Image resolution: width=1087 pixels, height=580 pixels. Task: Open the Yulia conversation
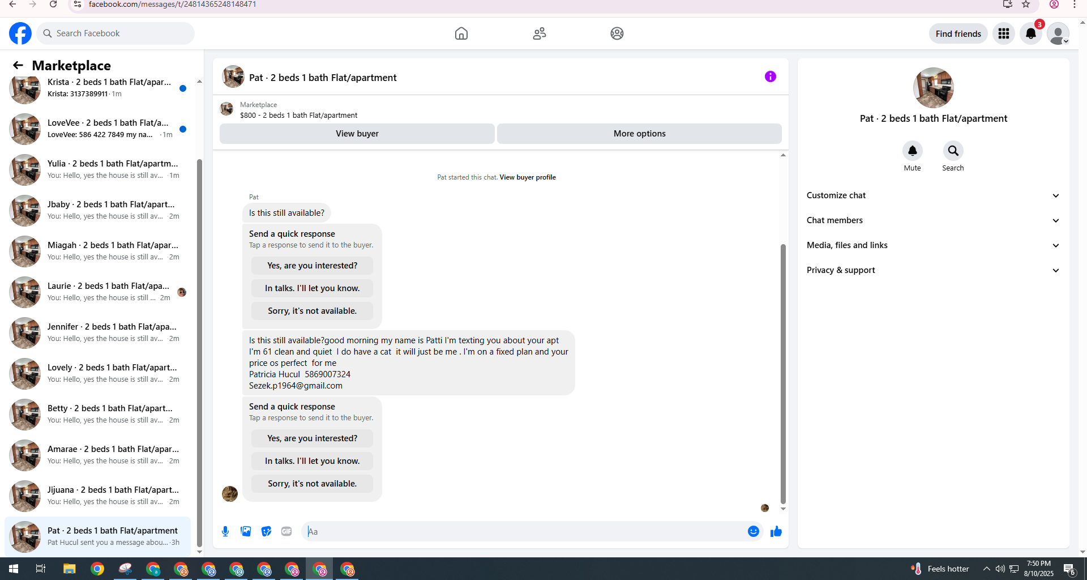click(x=97, y=170)
